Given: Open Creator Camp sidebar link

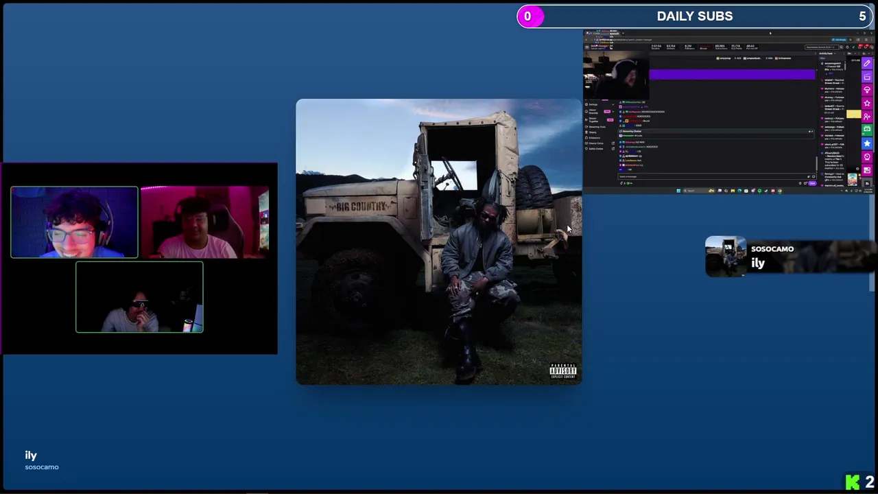Looking at the screenshot, I should coord(595,143).
